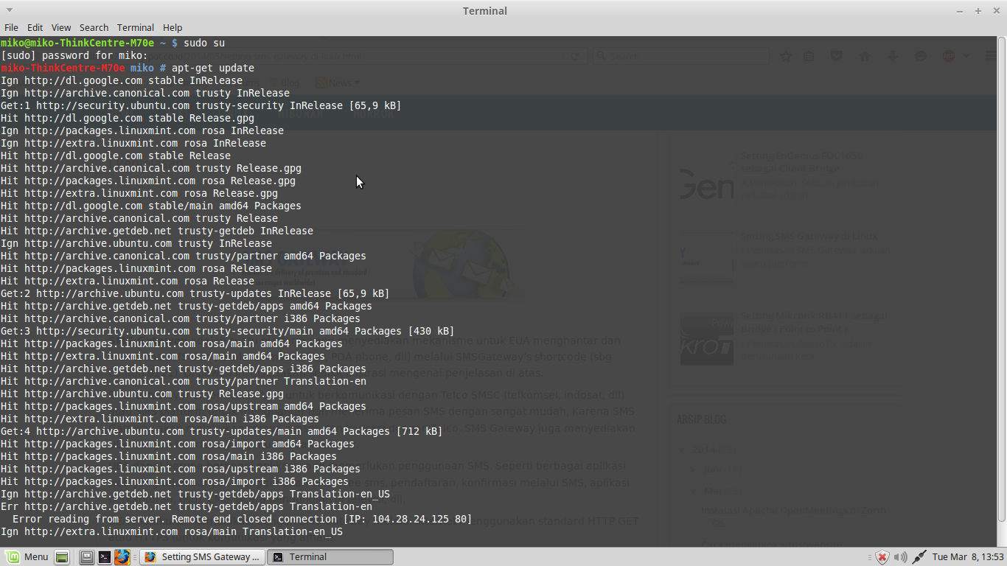Open the update manager shield tray icon

point(882,557)
